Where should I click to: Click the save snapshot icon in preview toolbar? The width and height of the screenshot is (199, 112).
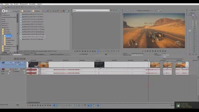click(x=161, y=11)
